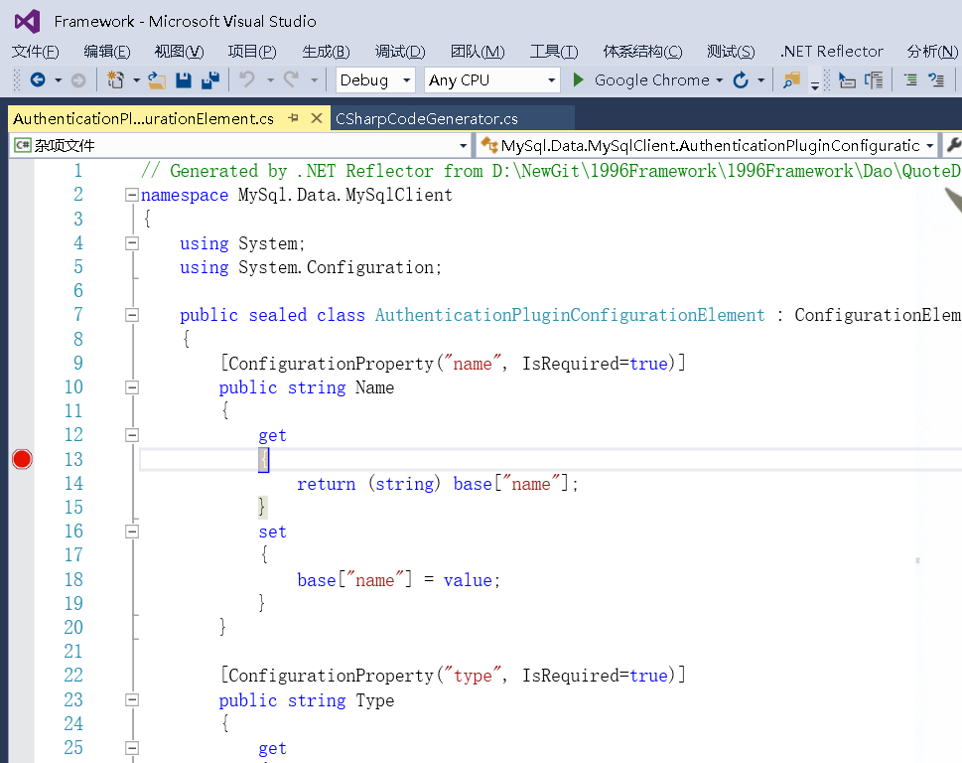Open the 体系结构(C) menu
Viewport: 962px width, 763px height.
pos(642,52)
